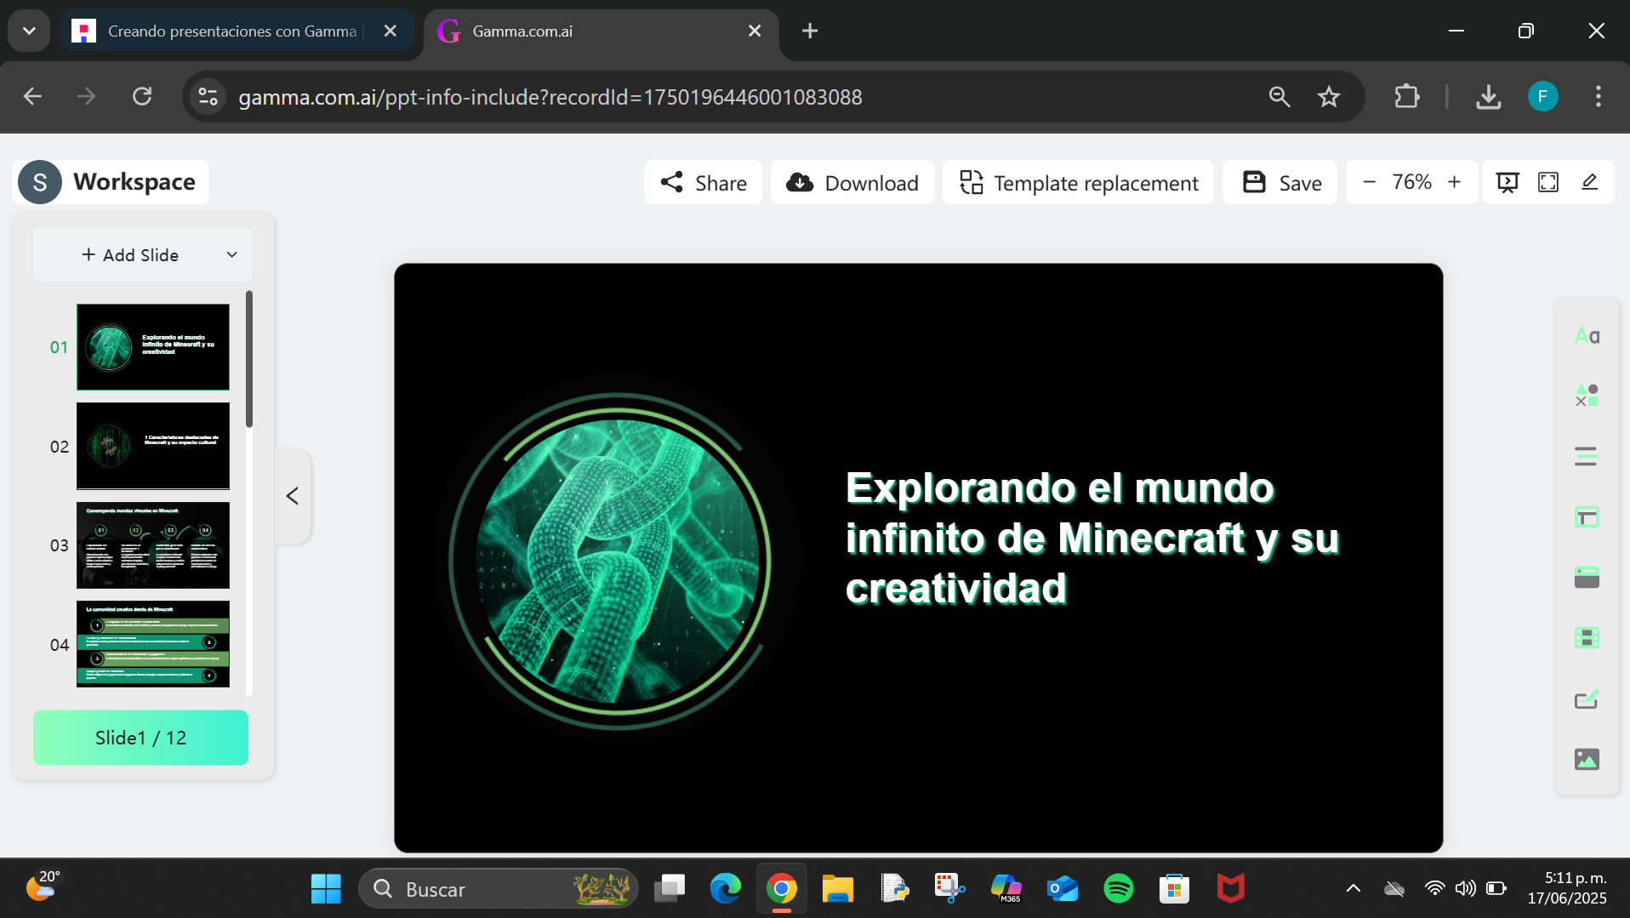This screenshot has width=1630, height=918.
Task: Select slide 03 thumbnail
Action: 153,545
